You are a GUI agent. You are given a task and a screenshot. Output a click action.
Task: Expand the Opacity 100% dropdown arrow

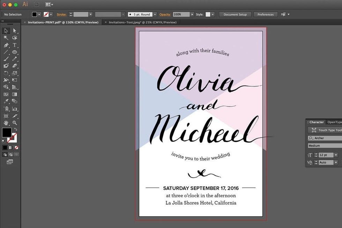(x=192, y=14)
